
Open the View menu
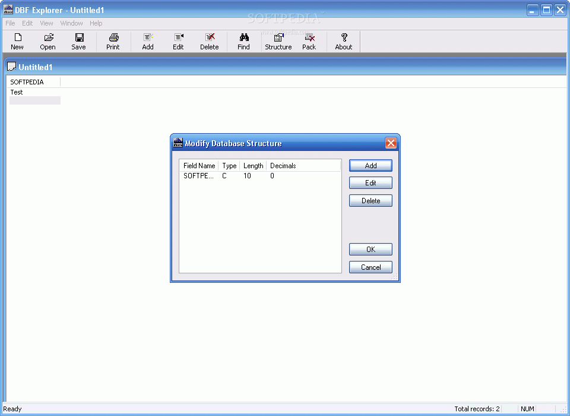[46, 23]
